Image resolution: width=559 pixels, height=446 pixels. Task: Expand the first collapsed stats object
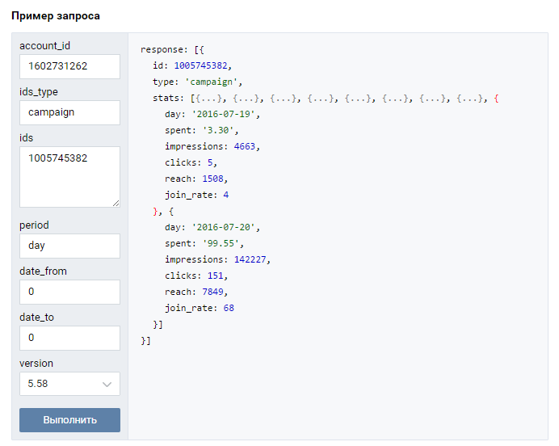211,98
